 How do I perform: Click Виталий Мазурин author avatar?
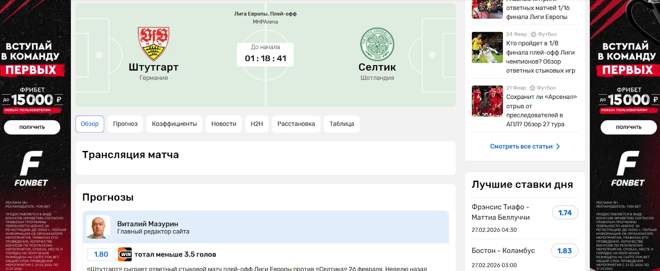(x=98, y=227)
